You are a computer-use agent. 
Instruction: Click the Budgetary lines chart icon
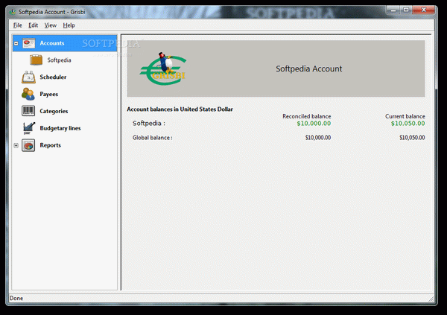point(29,128)
